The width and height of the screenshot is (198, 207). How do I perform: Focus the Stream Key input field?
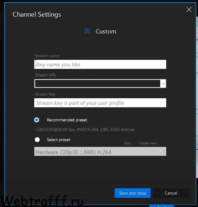[x=100, y=103]
